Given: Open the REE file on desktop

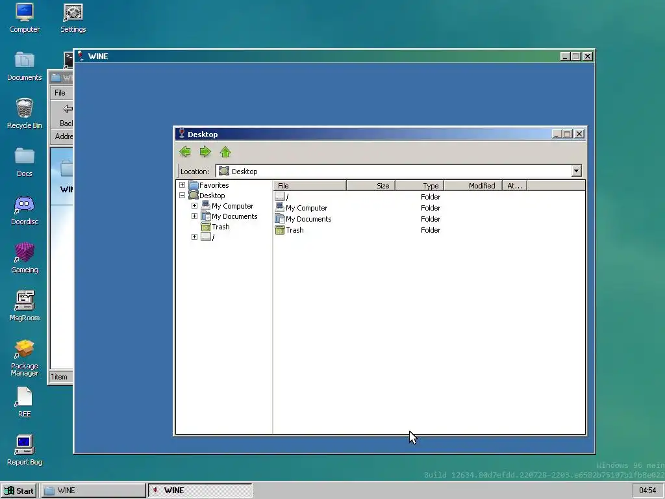Looking at the screenshot, I should [x=24, y=402].
